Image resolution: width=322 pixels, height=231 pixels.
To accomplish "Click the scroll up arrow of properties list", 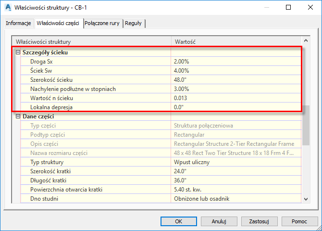I will [306, 41].
